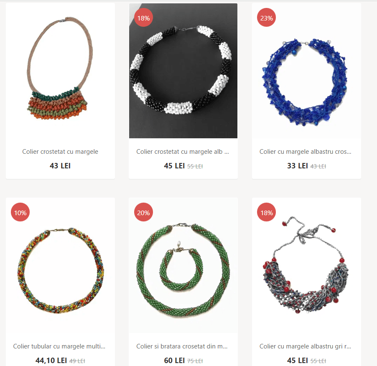The height and width of the screenshot is (366, 377).
Task: Click the 18% discount badge on black-white necklace
Action: pyautogui.click(x=143, y=18)
